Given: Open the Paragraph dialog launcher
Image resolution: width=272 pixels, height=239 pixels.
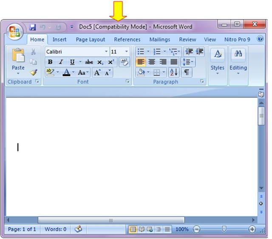Looking at the screenshot, I should pos(202,81).
